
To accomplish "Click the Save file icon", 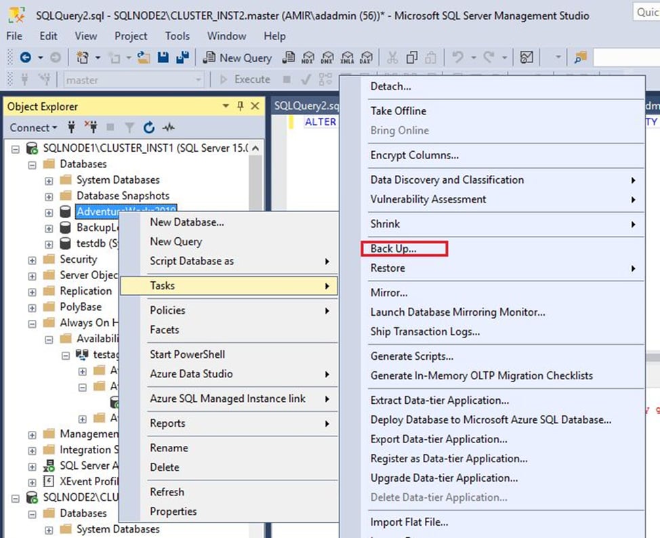I will pos(164,57).
